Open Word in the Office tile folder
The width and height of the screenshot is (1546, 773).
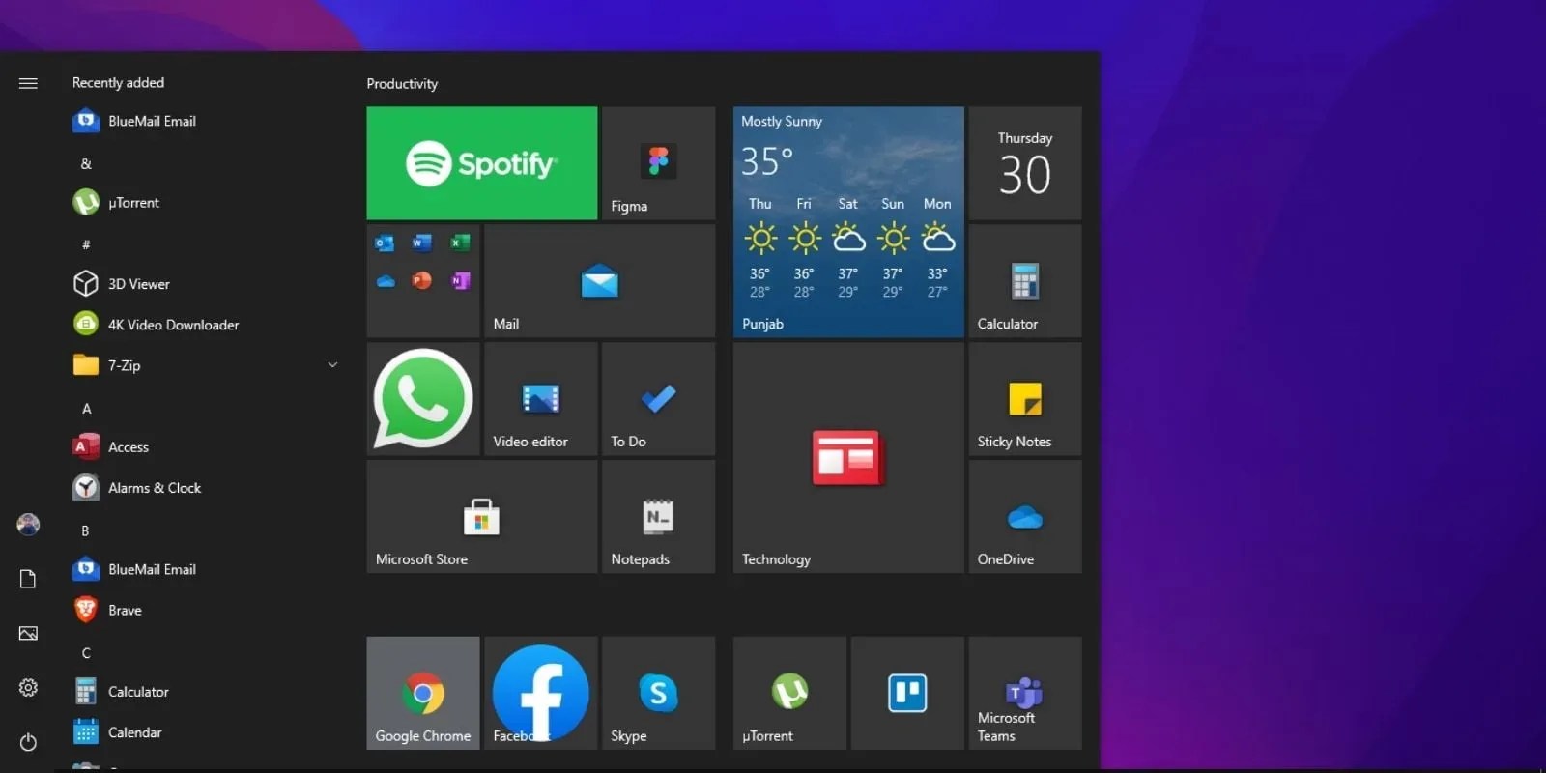(x=422, y=243)
